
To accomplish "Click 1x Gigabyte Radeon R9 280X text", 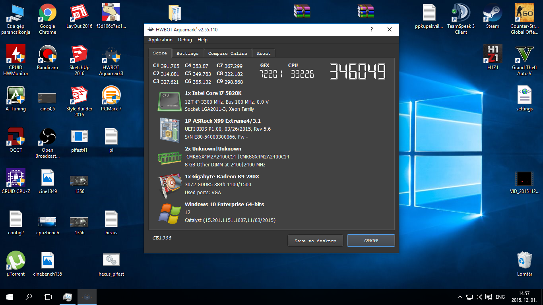I will (x=222, y=177).
